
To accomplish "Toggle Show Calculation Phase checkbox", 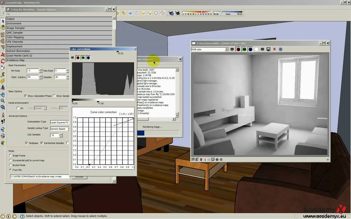I will click(26, 96).
